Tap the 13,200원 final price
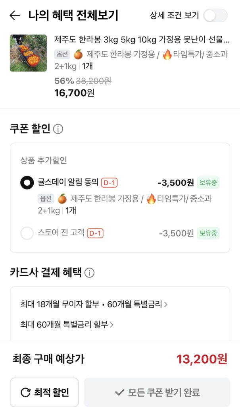The image size is (240, 407). coord(202,359)
